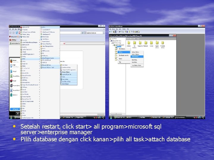
Task: Select Restore Database in the submenu
Action: tap(137, 54)
